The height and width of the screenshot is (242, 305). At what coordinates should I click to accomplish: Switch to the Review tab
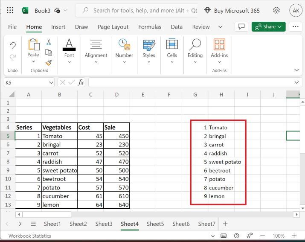[x=201, y=27]
